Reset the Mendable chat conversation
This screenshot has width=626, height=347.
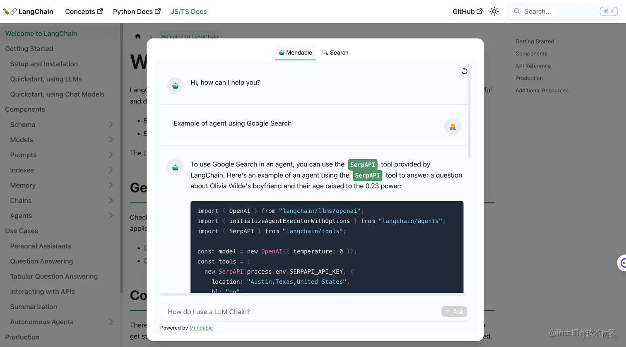[x=464, y=71]
